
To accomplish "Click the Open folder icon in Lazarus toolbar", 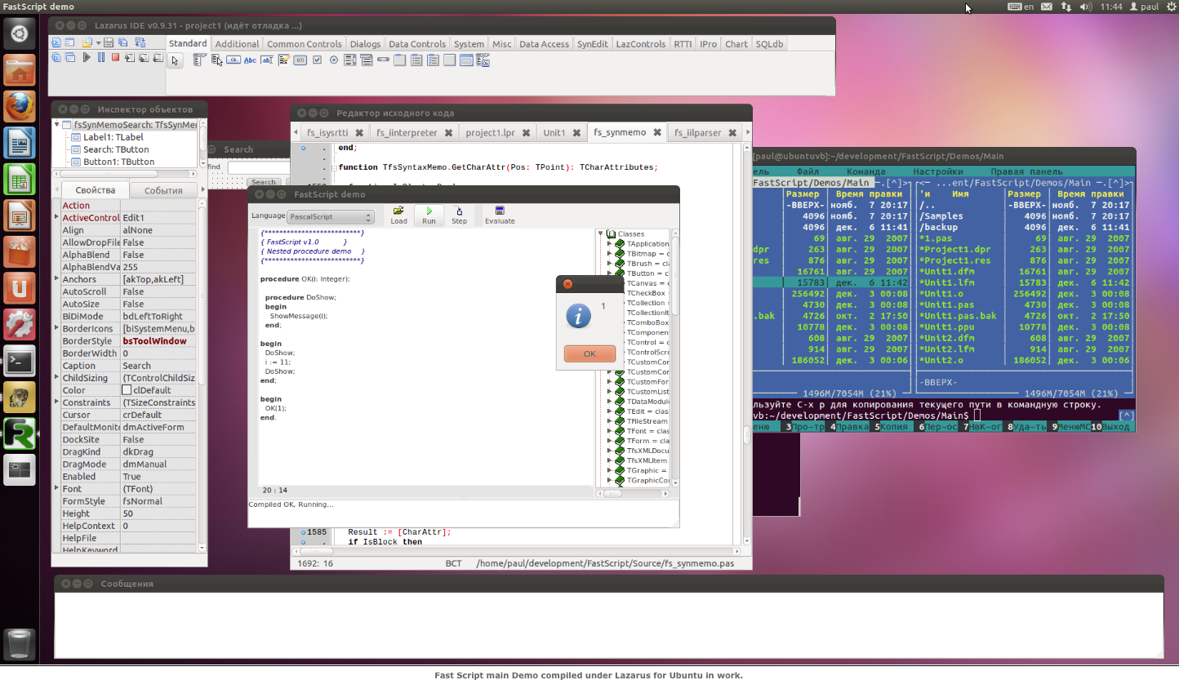I will [x=87, y=42].
